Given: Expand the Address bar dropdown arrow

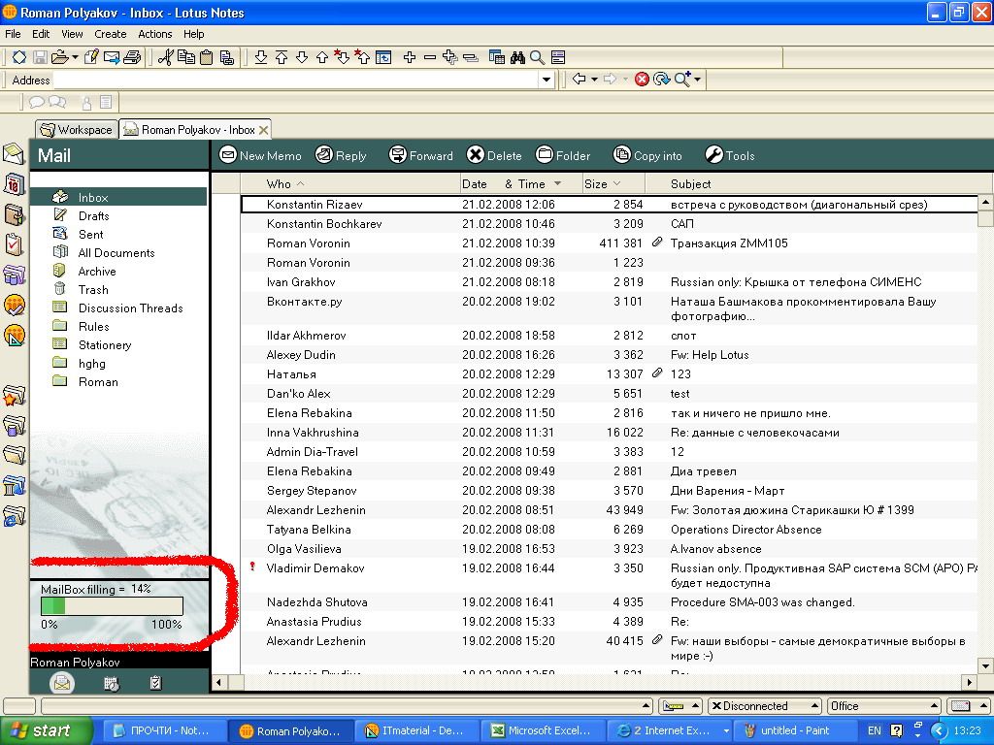Looking at the screenshot, I should click(x=547, y=80).
